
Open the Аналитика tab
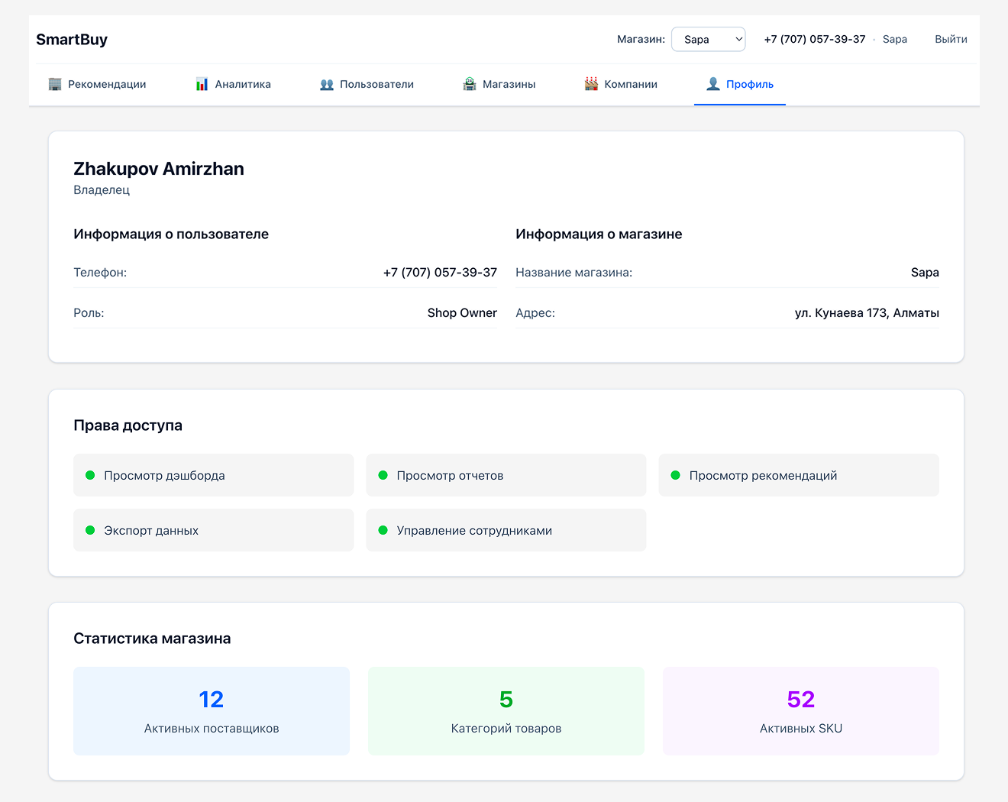pyautogui.click(x=242, y=84)
